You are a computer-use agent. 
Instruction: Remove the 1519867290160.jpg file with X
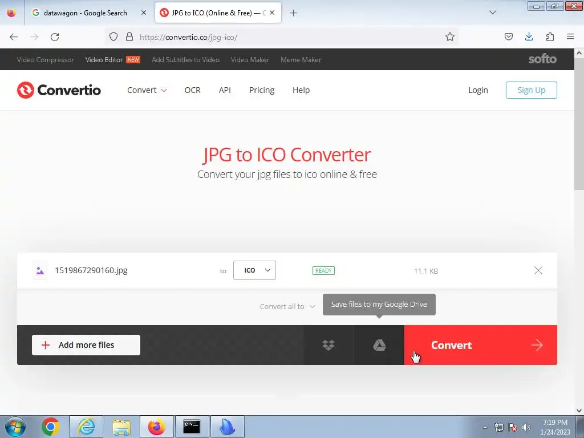pyautogui.click(x=538, y=270)
